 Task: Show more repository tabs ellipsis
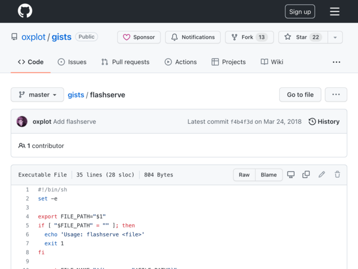336,62
